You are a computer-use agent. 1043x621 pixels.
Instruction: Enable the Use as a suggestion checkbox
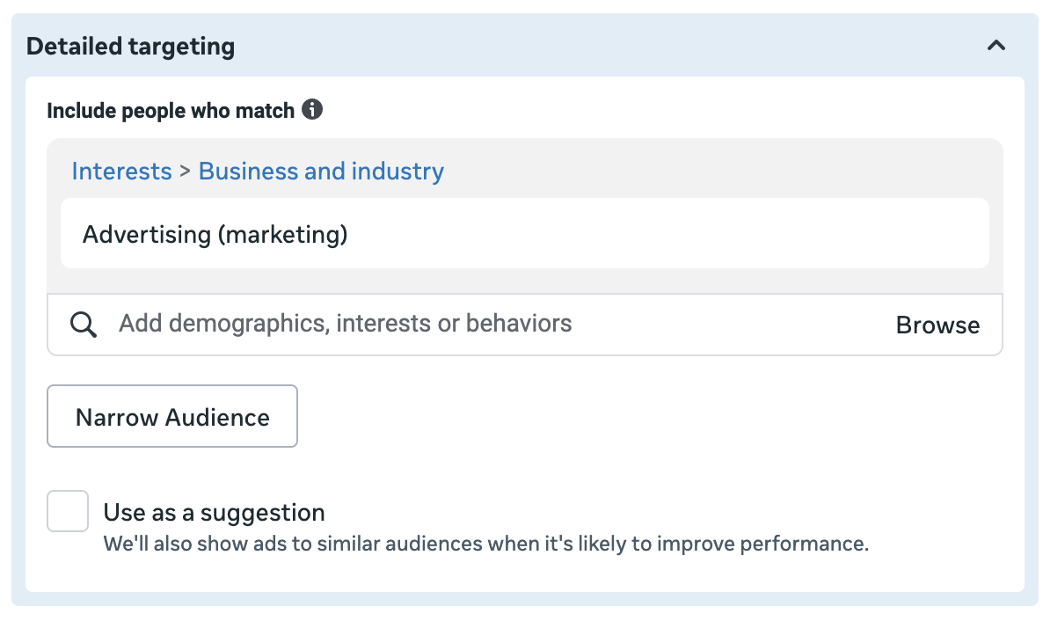point(68,511)
